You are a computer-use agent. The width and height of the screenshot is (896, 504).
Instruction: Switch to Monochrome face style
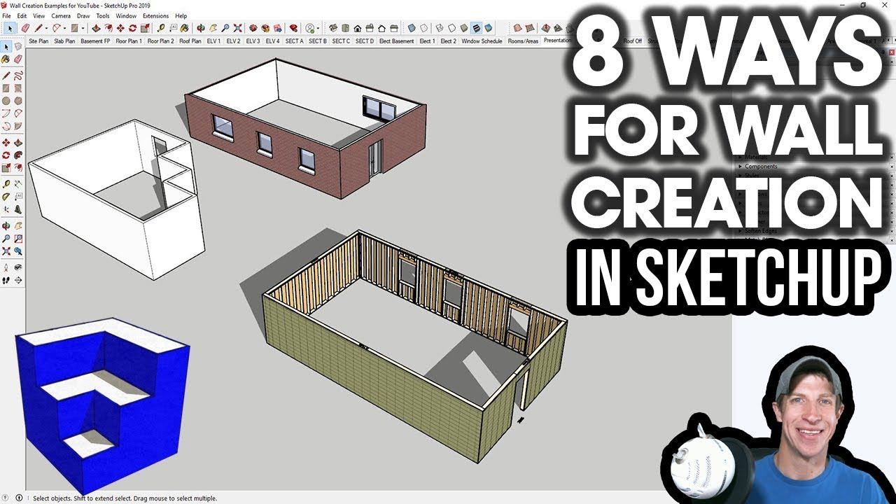click(x=488, y=28)
